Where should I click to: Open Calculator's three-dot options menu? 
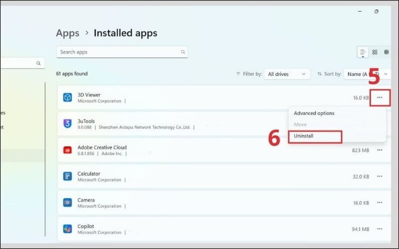coord(380,176)
